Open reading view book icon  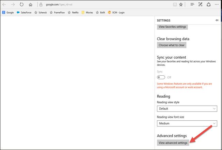175,4
